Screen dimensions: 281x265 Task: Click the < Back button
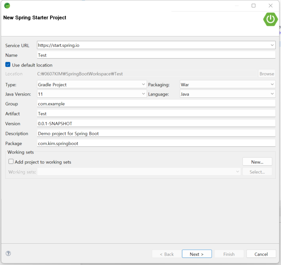(167, 254)
